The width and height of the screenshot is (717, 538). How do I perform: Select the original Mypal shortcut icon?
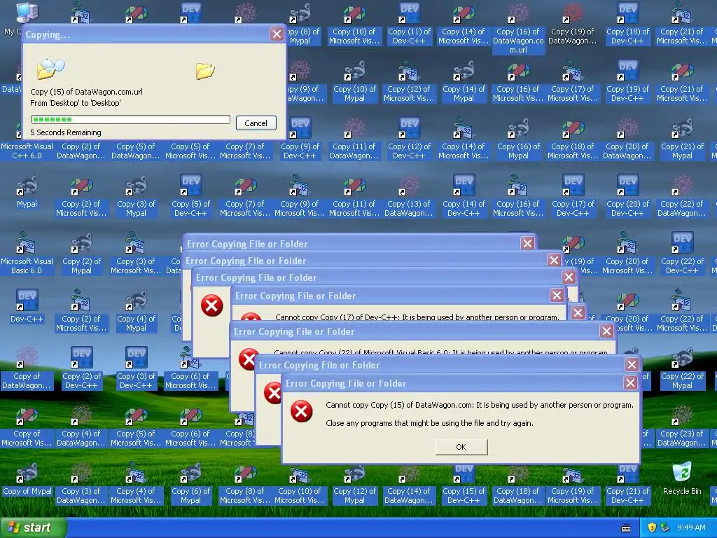(27, 192)
